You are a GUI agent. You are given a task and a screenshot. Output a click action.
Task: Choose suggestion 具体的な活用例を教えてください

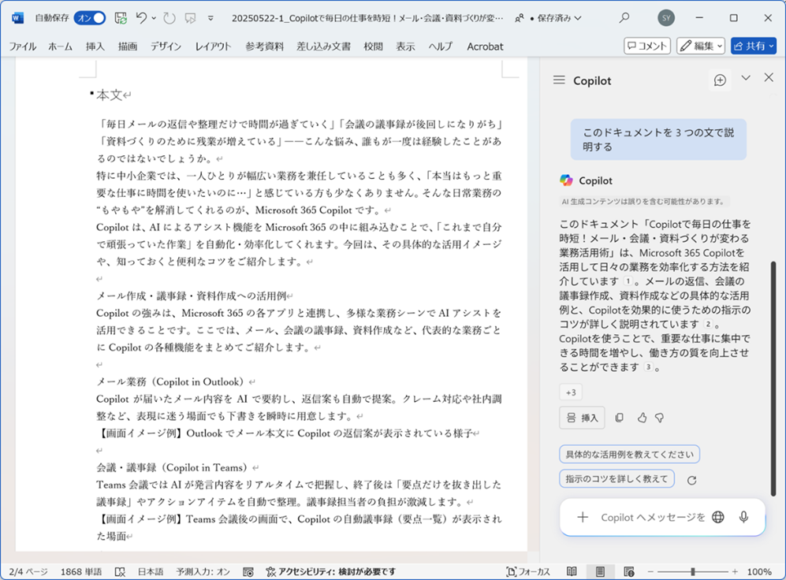click(x=630, y=454)
